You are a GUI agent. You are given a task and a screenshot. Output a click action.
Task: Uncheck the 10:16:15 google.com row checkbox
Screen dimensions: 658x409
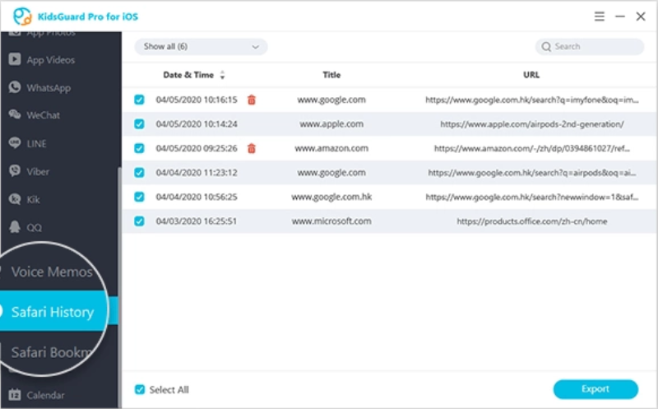pos(139,100)
